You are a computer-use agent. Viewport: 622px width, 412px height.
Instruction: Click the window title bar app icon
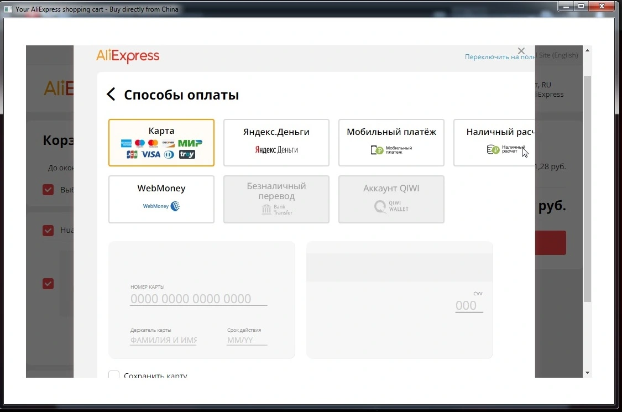coord(8,9)
